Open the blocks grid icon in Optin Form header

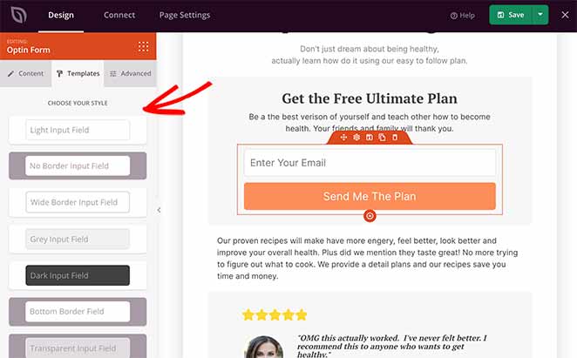pos(144,46)
